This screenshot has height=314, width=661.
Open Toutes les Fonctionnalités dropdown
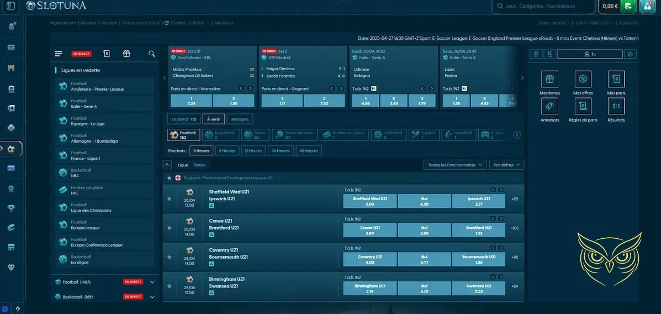[455, 165]
